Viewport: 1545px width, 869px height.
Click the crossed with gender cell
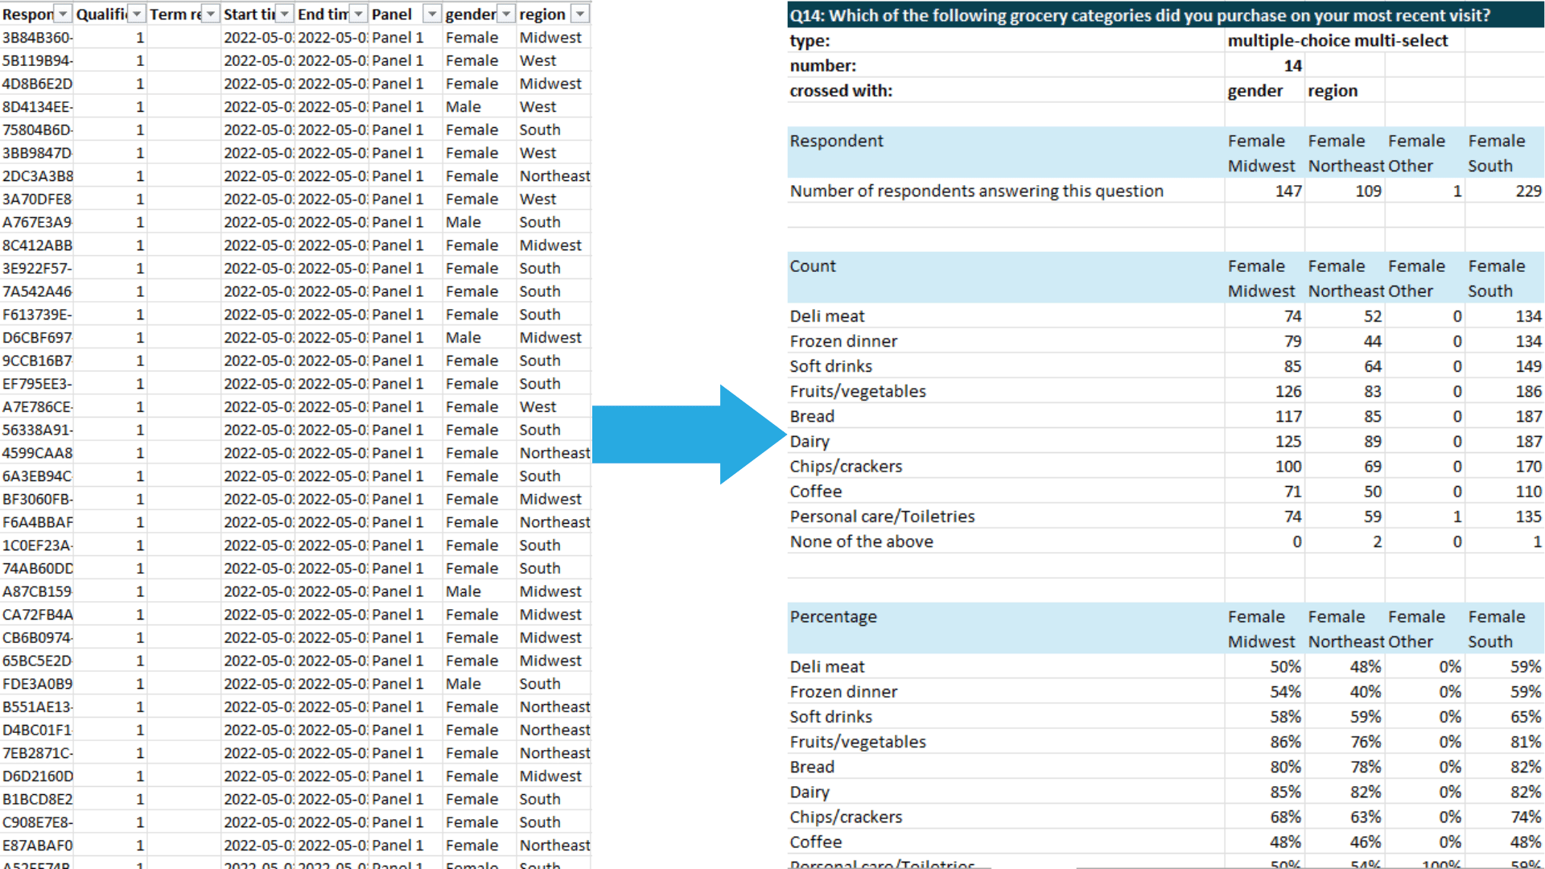tap(1255, 91)
